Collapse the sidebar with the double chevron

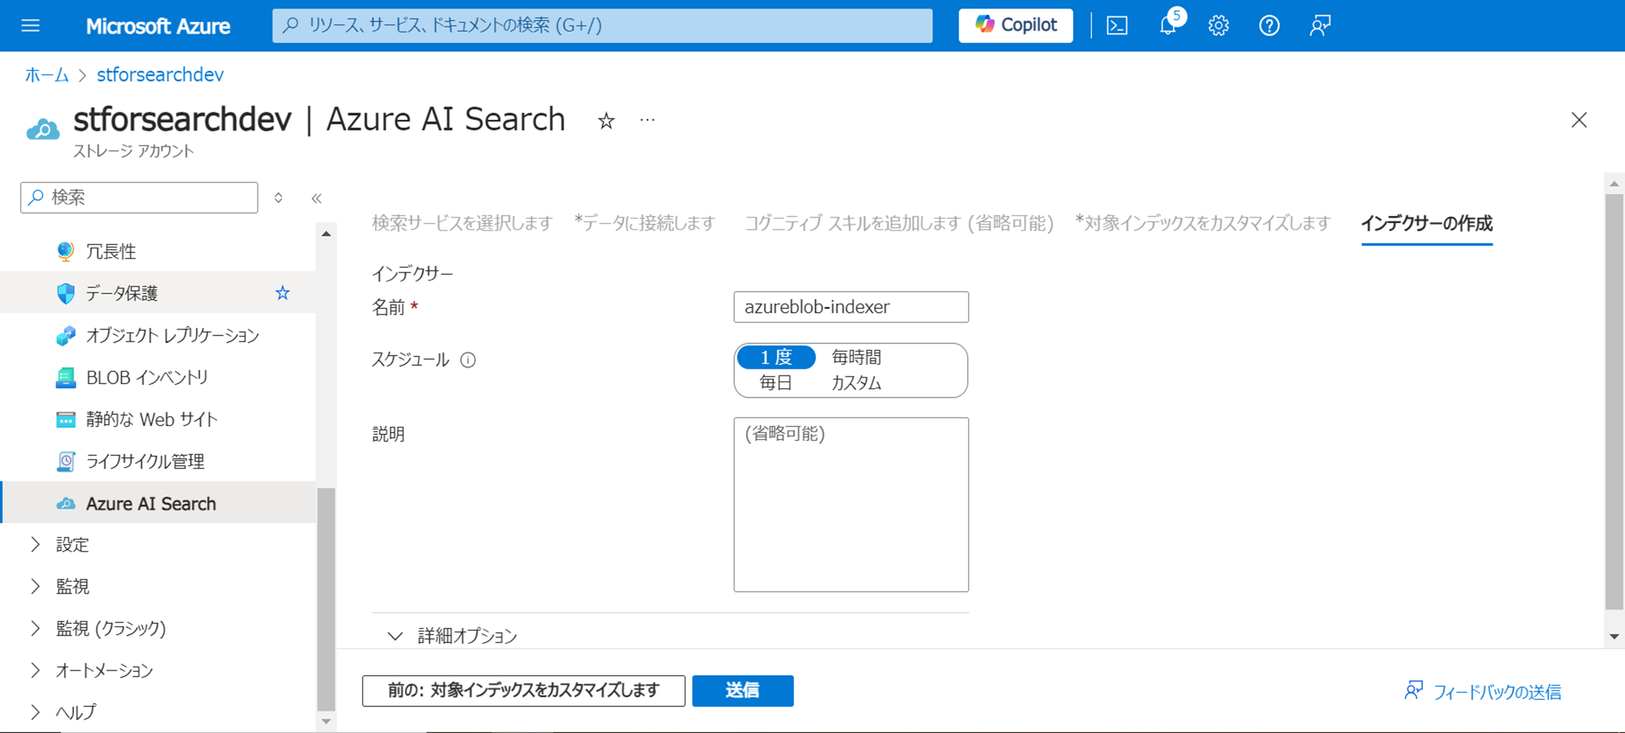(x=316, y=198)
